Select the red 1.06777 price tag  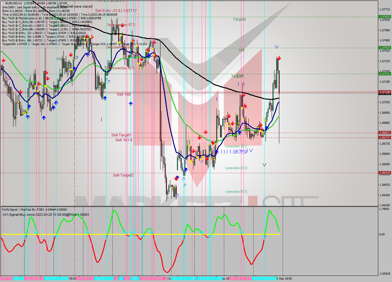[x=385, y=137]
